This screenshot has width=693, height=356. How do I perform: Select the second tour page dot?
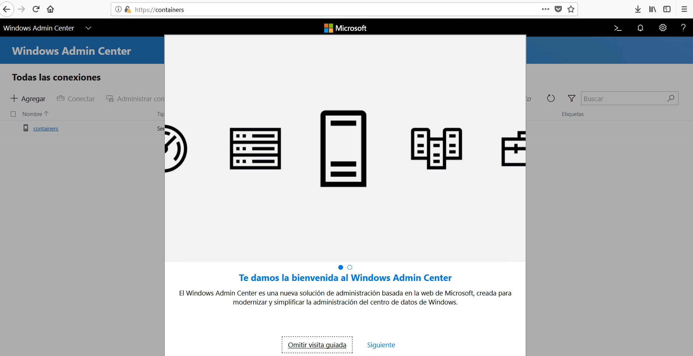point(350,268)
